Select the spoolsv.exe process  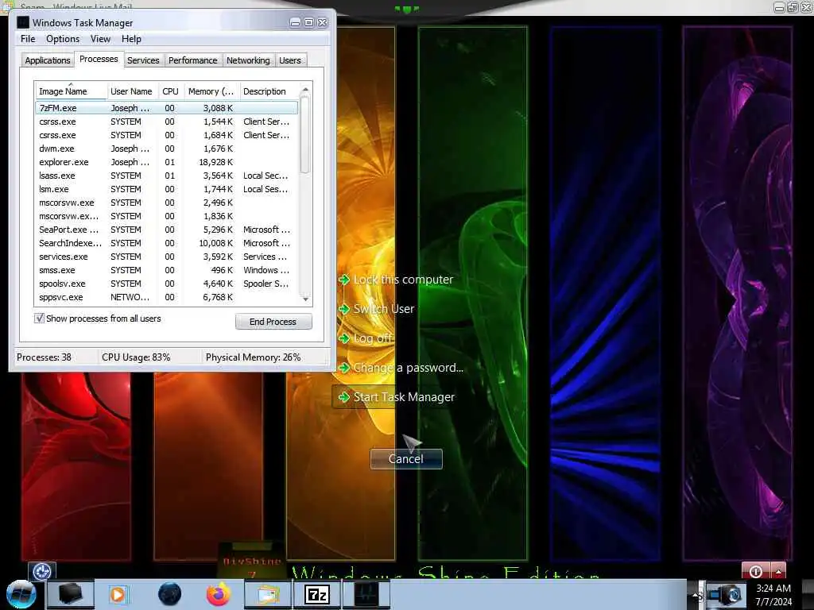point(167,284)
